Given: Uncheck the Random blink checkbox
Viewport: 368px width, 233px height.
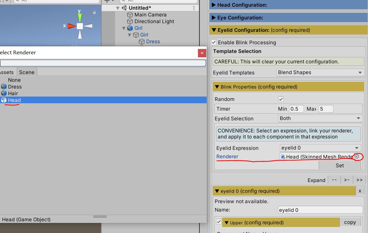Looking at the screenshot, I should pyautogui.click(x=281, y=99).
